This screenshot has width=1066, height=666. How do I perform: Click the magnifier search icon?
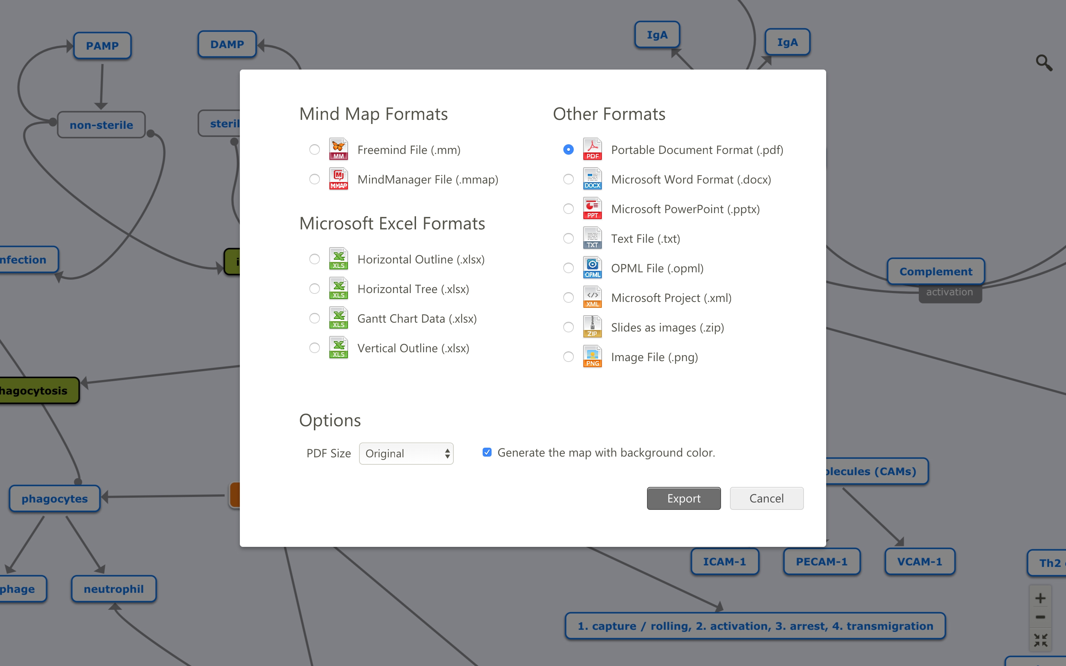pyautogui.click(x=1043, y=63)
